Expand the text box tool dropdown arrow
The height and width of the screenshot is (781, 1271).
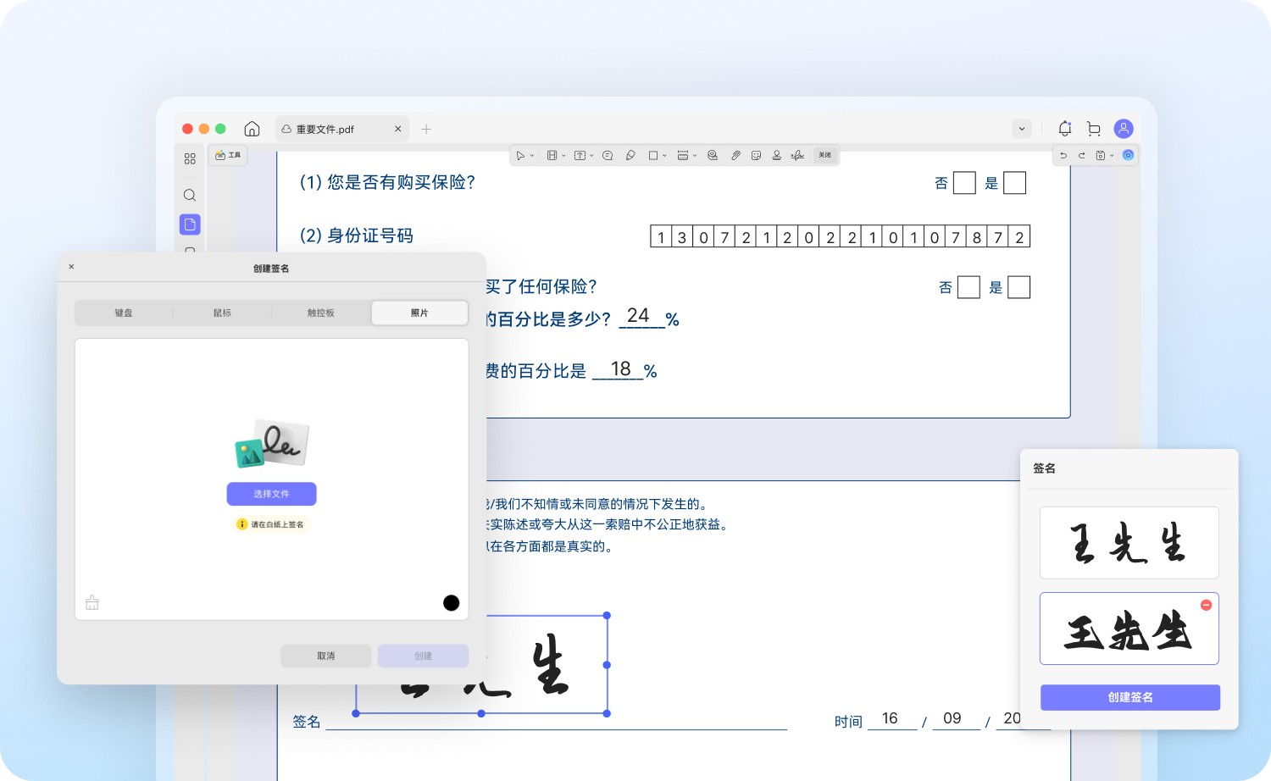coord(591,156)
